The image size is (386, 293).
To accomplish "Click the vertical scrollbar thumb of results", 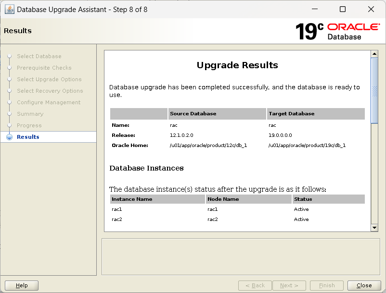I will click(374, 90).
